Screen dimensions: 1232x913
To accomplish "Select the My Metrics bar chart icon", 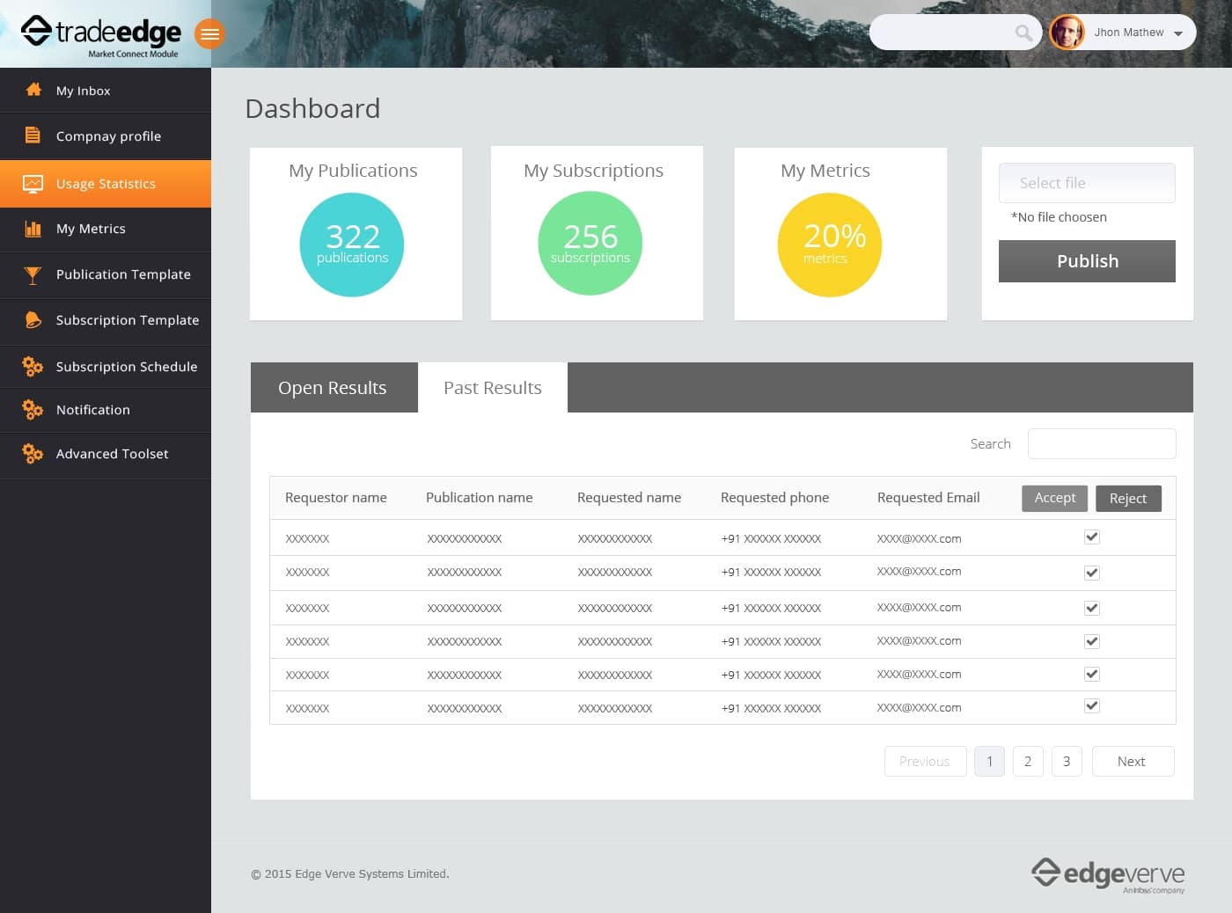I will click(33, 229).
